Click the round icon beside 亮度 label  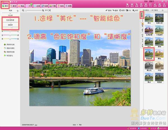pyautogui.click(x=18, y=11)
